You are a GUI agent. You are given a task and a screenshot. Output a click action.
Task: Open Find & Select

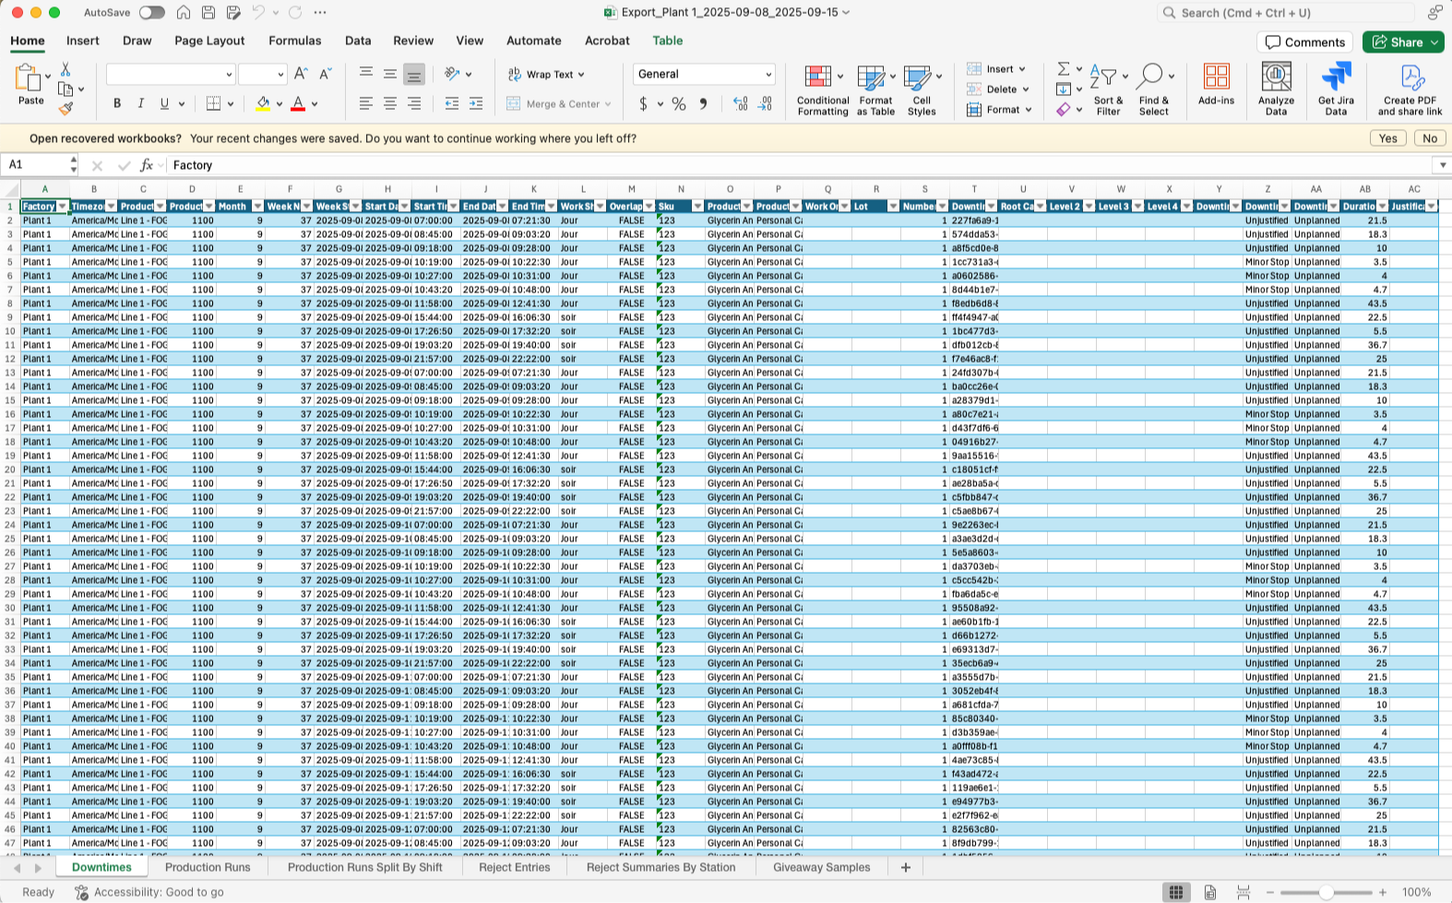point(1153,90)
